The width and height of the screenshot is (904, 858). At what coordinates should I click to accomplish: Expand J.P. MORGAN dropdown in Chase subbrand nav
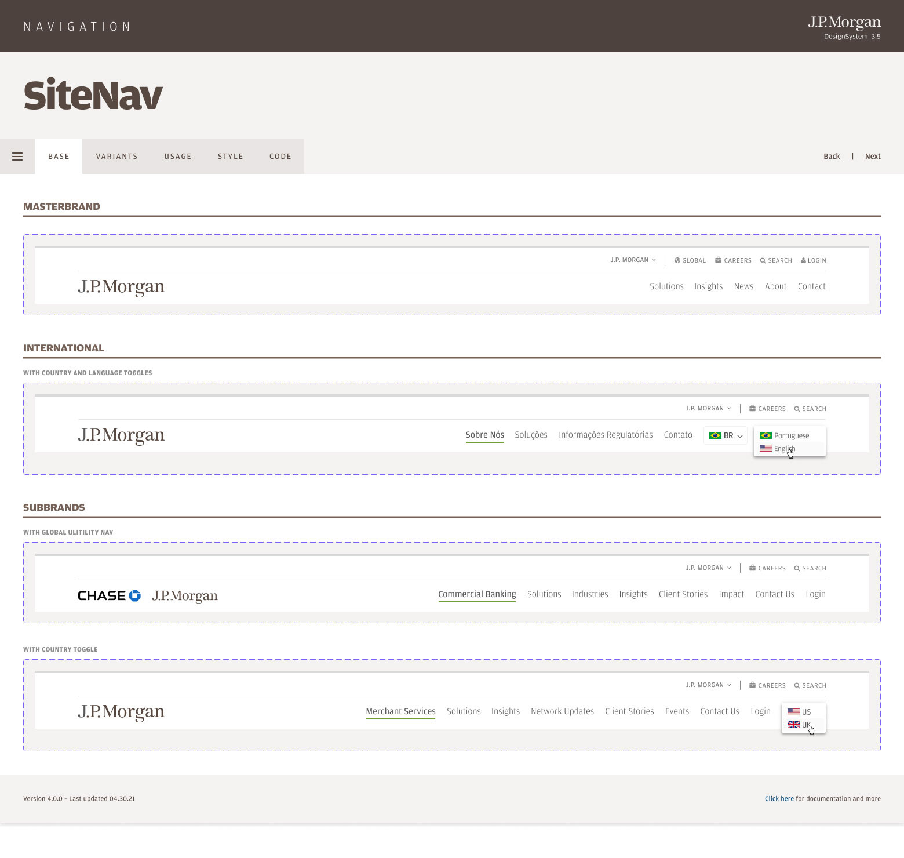coord(709,568)
